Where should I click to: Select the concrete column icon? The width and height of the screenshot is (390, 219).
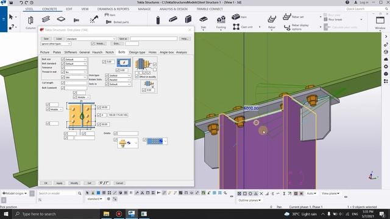158,20
